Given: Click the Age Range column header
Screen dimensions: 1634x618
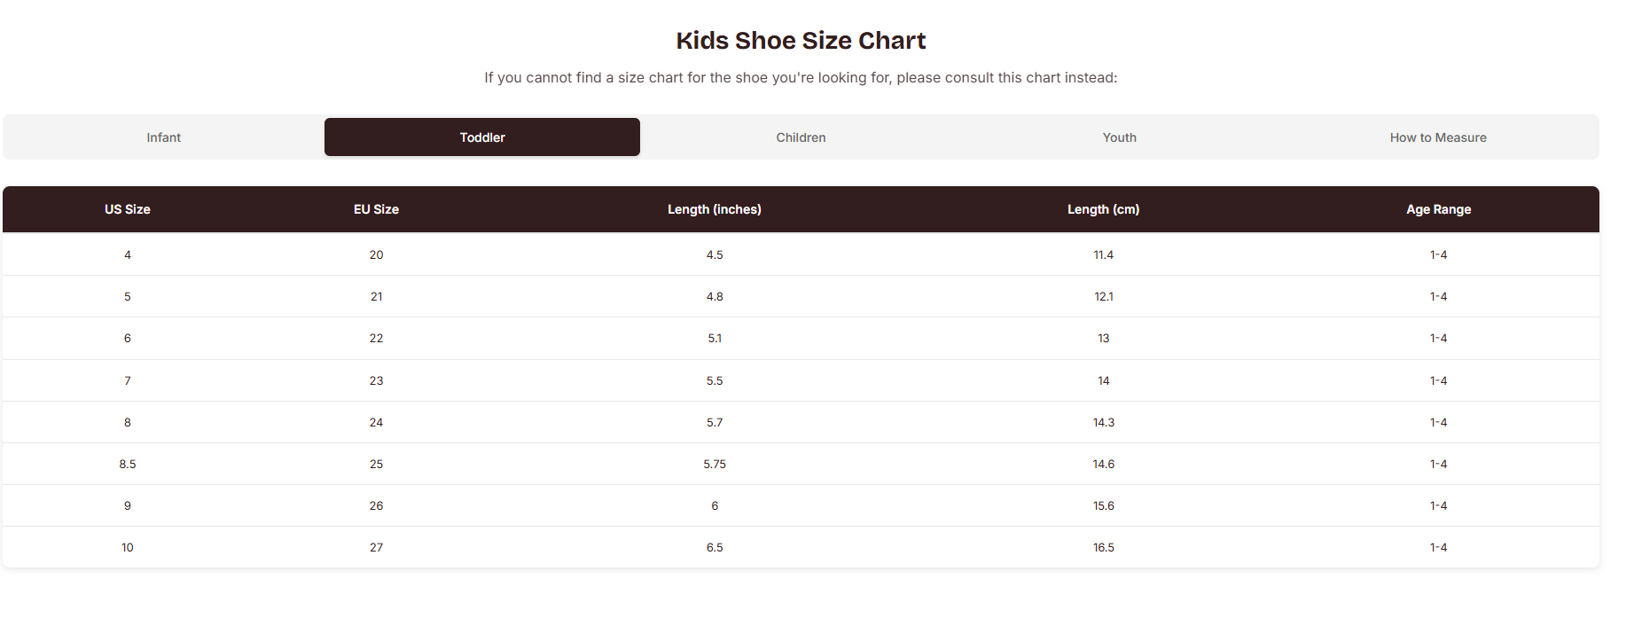Looking at the screenshot, I should [x=1438, y=209].
